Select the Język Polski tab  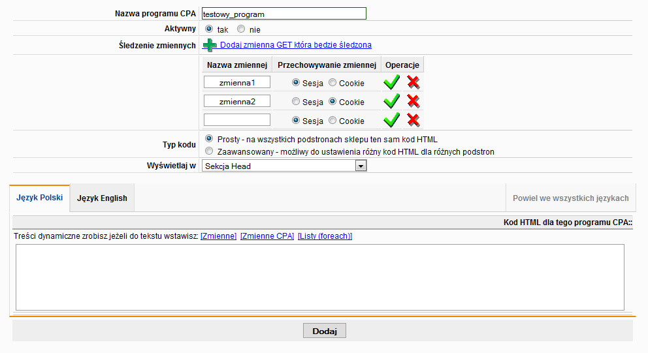(x=39, y=198)
